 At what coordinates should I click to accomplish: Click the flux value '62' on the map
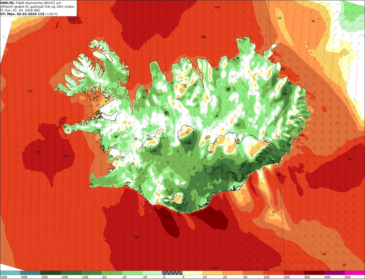(x=229, y=89)
